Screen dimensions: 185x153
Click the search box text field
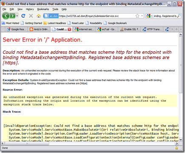(x=165, y=16)
